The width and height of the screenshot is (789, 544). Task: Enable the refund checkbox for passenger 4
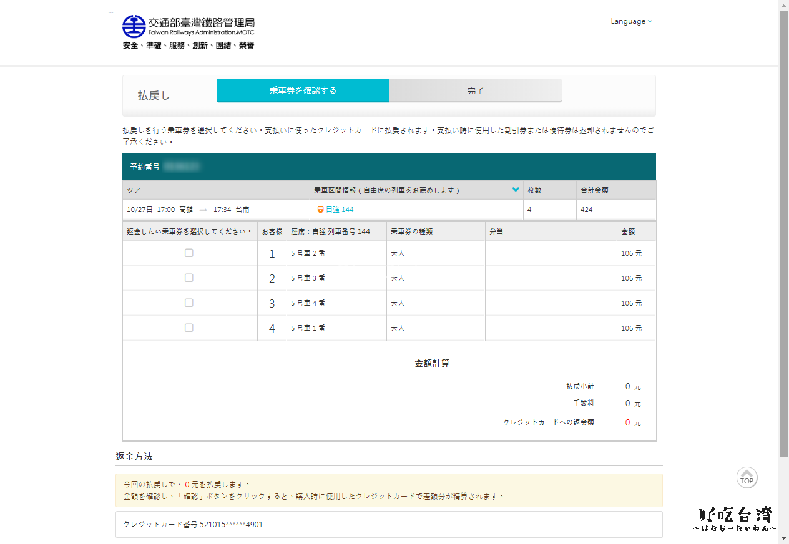(x=189, y=328)
